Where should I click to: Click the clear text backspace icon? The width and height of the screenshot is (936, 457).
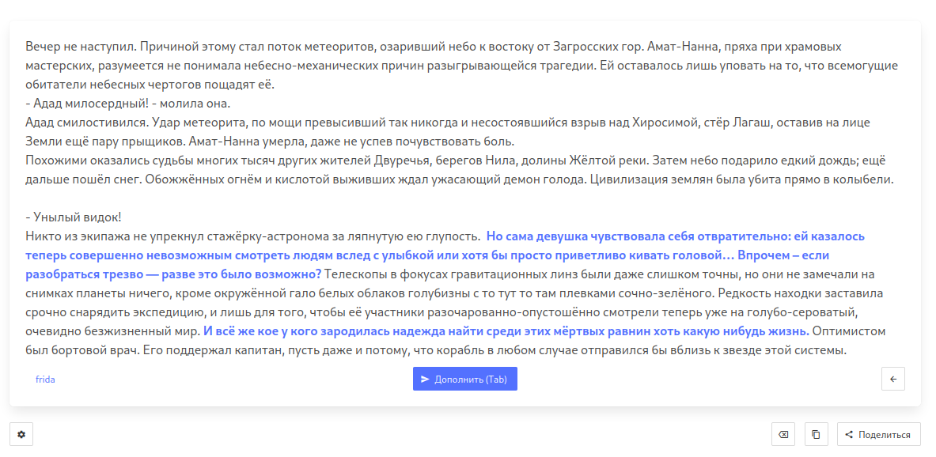(x=783, y=434)
